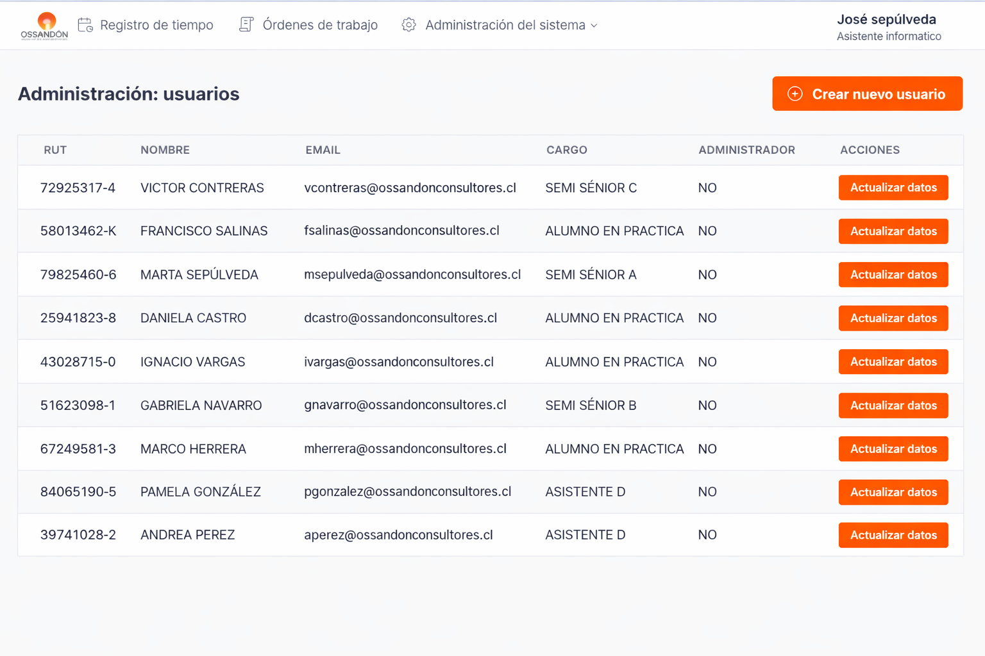Click the RUT column header
This screenshot has height=656, width=985.
55,150
